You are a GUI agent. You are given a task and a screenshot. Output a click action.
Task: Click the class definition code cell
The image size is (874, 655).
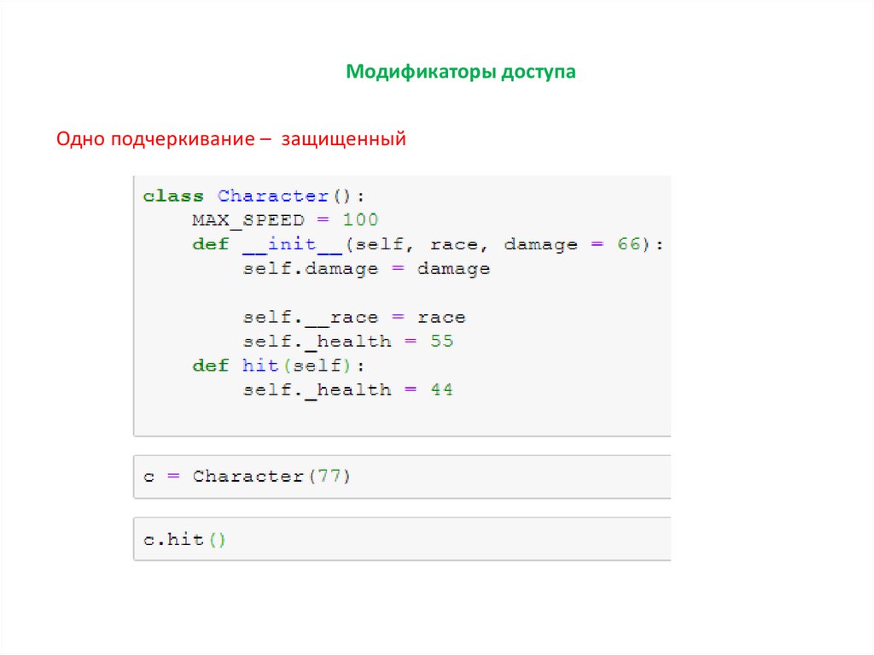402,306
